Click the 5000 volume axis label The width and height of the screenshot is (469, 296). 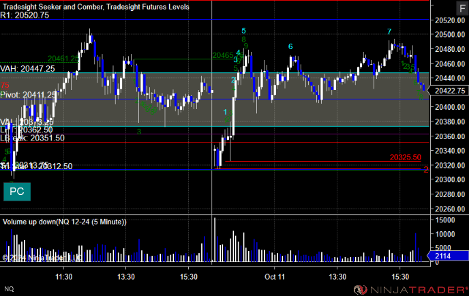(444, 248)
